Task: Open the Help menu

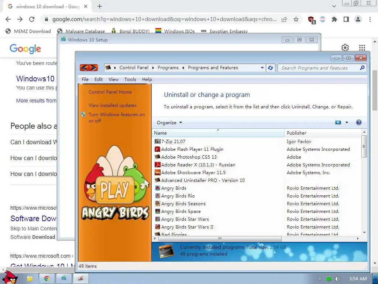Action: (x=147, y=80)
